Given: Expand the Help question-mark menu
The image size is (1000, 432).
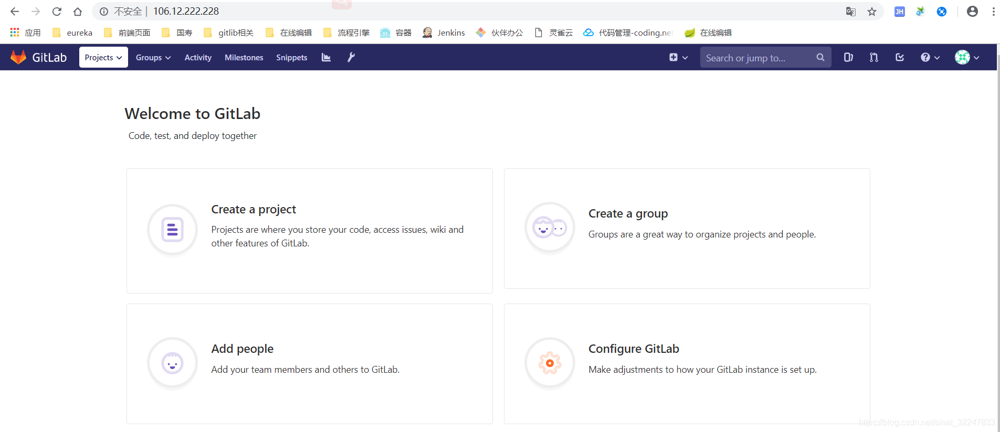Looking at the screenshot, I should [x=930, y=57].
